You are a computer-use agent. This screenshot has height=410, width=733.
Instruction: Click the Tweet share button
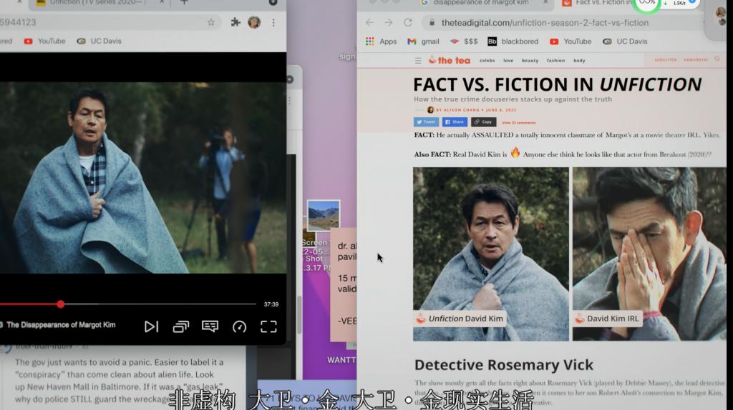pyautogui.click(x=426, y=122)
